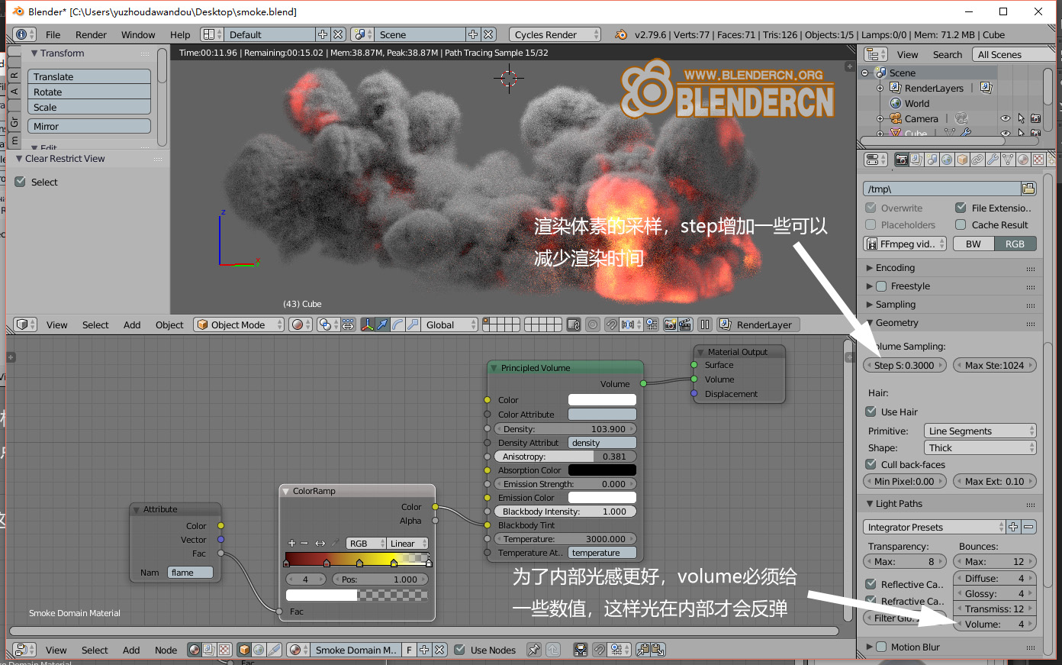
Task: Enable the Cache Result checkbox
Action: coord(961,224)
